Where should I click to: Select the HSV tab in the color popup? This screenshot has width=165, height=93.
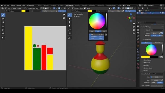pos(98,31)
